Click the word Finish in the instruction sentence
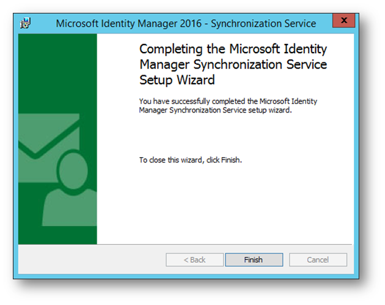The image size is (385, 305). [230, 160]
